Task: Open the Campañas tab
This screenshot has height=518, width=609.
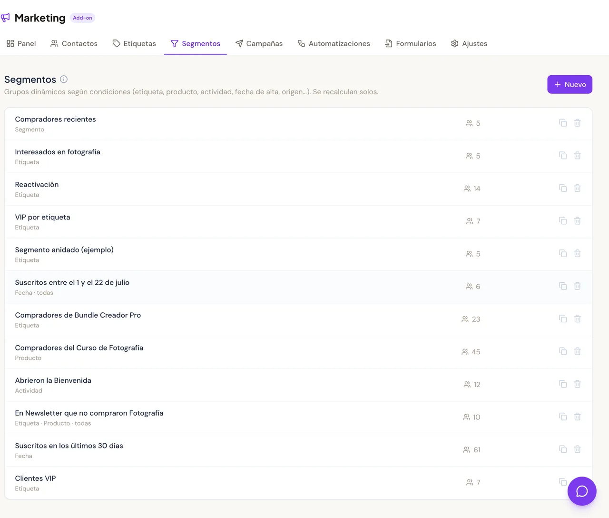Action: [259, 43]
